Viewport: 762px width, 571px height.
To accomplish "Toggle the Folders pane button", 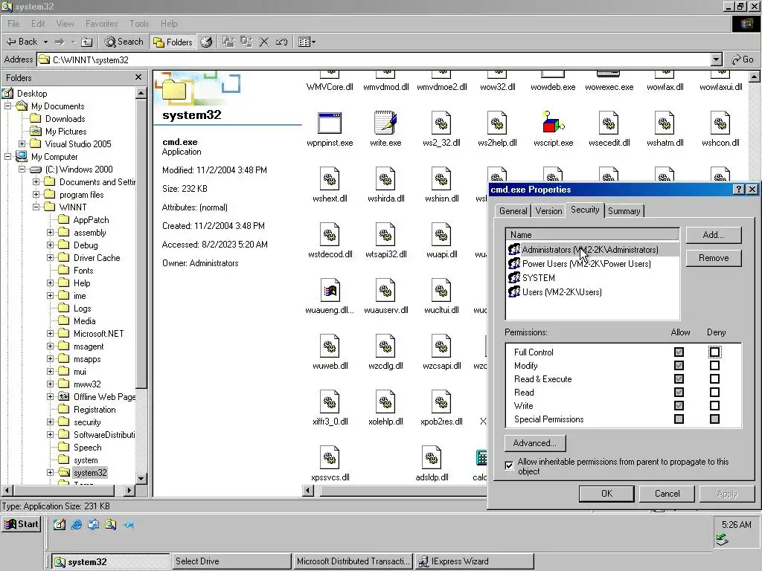I will point(173,42).
